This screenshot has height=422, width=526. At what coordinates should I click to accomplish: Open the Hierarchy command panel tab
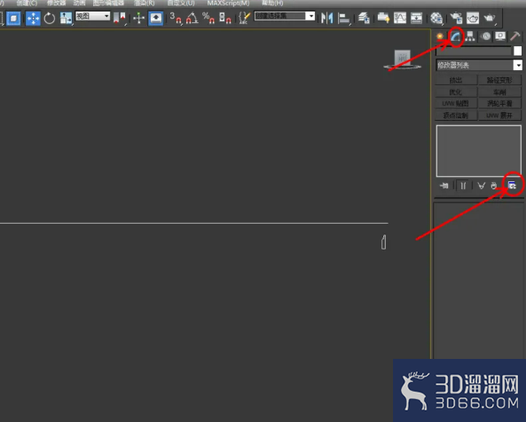coord(470,36)
